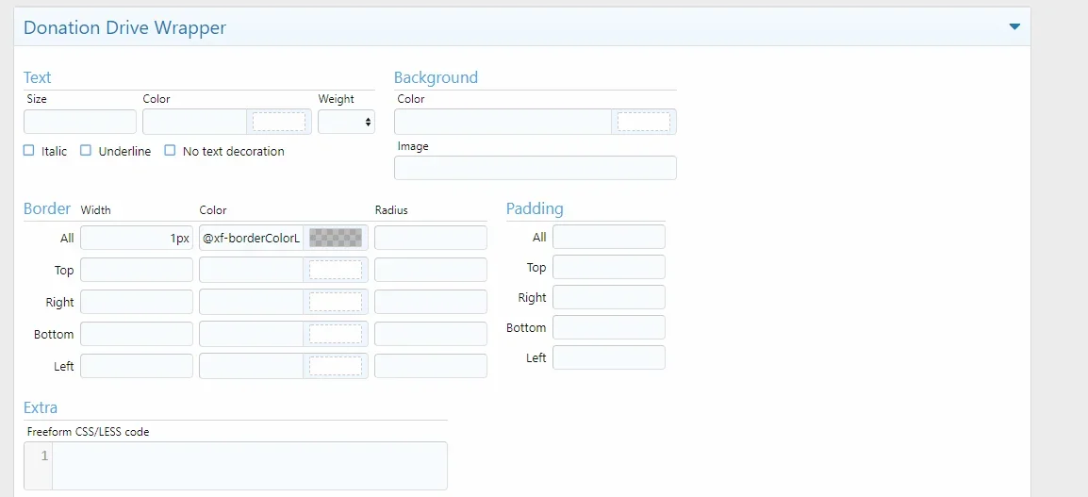This screenshot has height=497, width=1088.
Task: Open the Text Weight dropdown
Action: click(x=346, y=122)
